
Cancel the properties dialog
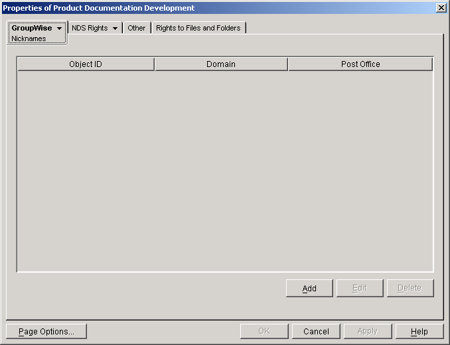coord(316,332)
